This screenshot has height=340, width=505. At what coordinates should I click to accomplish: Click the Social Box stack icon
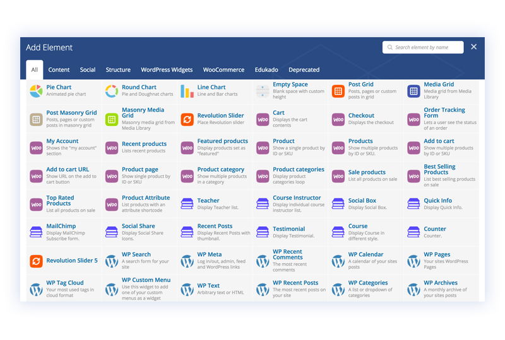point(338,204)
